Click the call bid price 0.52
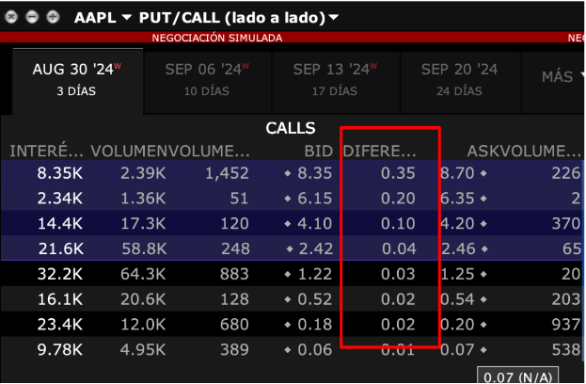586x384 pixels. coord(315,299)
